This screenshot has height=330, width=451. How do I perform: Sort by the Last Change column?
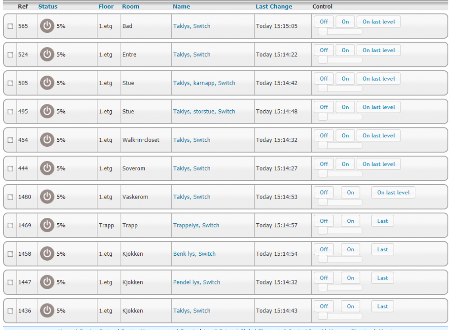(x=274, y=7)
